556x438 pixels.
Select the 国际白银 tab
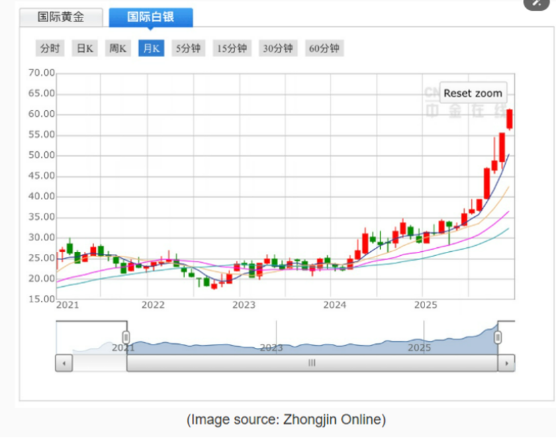pos(150,17)
